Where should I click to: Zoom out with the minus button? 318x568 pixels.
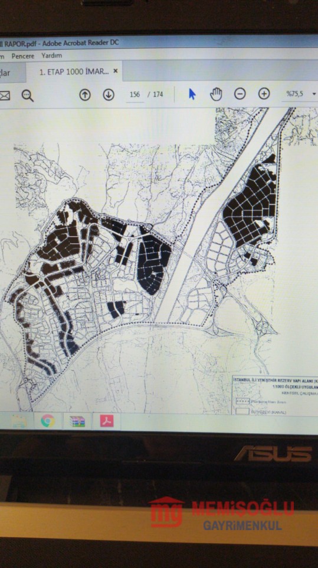tap(240, 94)
